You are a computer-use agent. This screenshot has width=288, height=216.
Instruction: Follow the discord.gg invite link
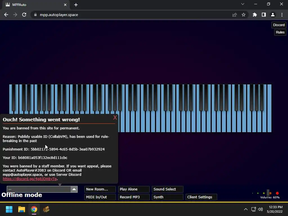pos(30,179)
